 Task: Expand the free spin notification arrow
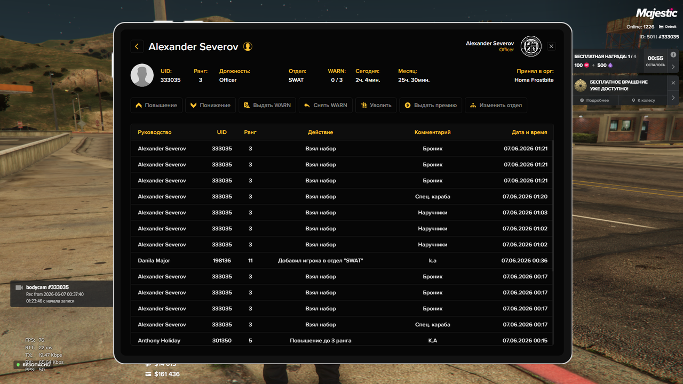(673, 98)
